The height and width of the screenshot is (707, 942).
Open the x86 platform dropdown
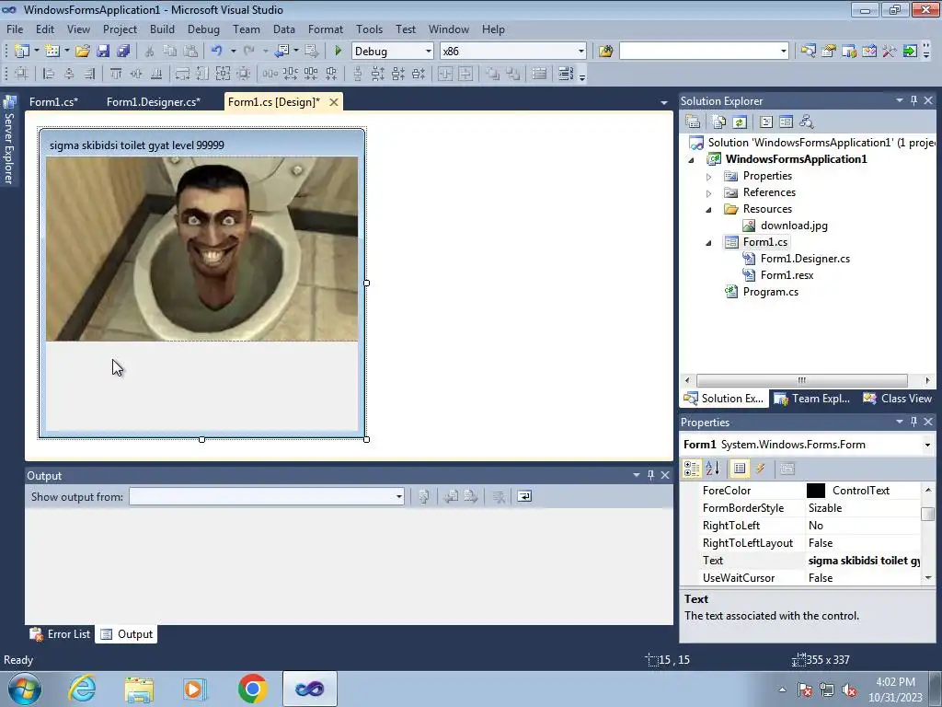tap(581, 52)
